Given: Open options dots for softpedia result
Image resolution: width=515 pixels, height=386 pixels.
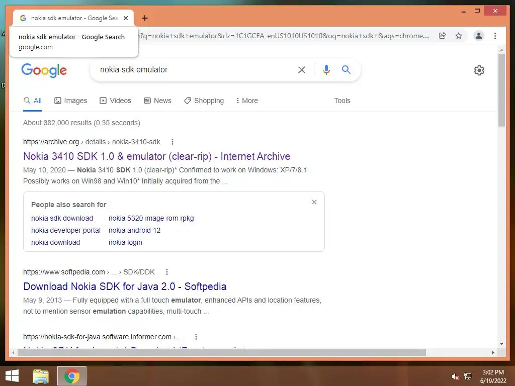Looking at the screenshot, I should click(x=167, y=272).
